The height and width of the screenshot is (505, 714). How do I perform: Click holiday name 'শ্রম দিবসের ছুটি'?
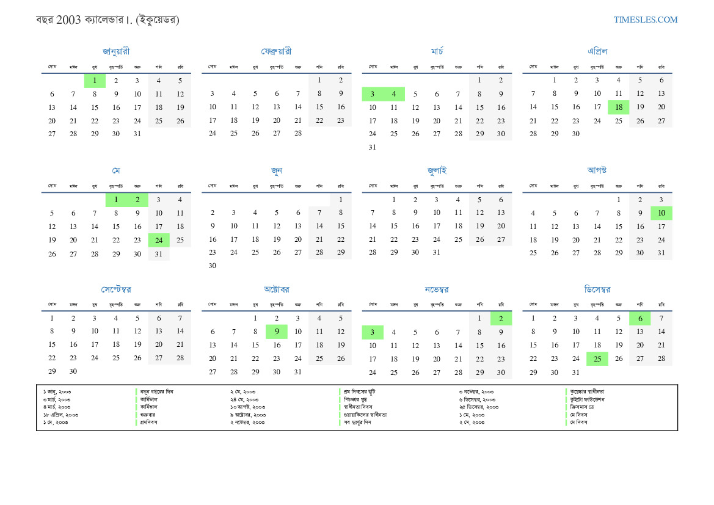click(x=359, y=391)
